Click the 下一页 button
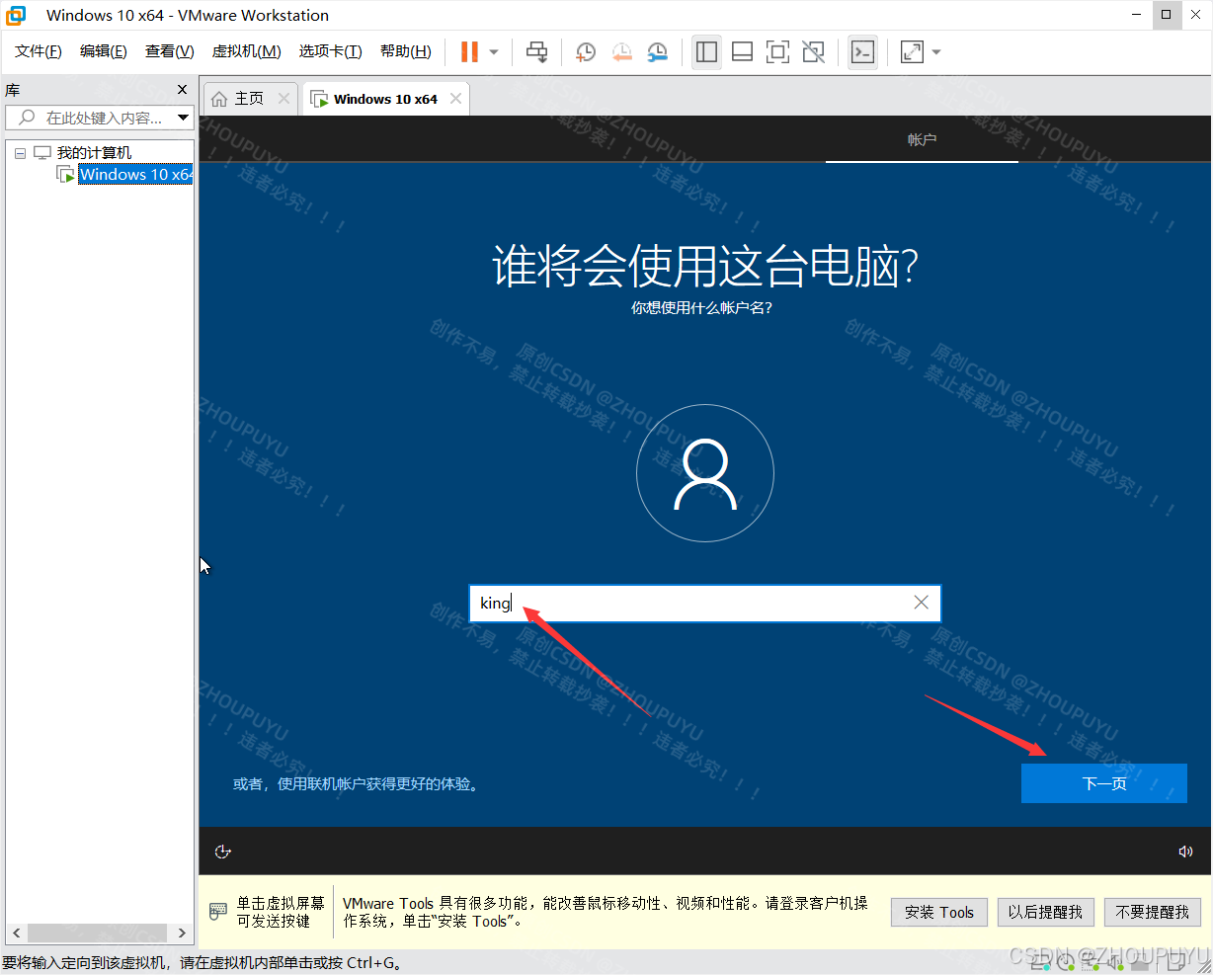The image size is (1213, 975). click(1104, 783)
